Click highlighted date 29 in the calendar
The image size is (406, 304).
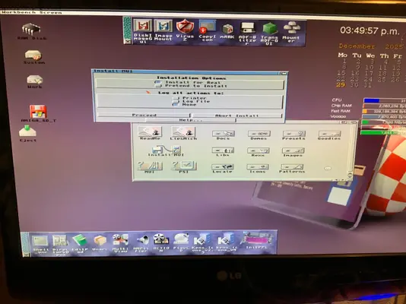(x=340, y=85)
